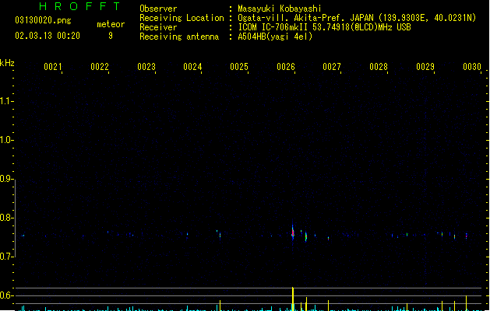Click time marker 0022
The width and height of the screenshot is (490, 311).
tap(100, 67)
